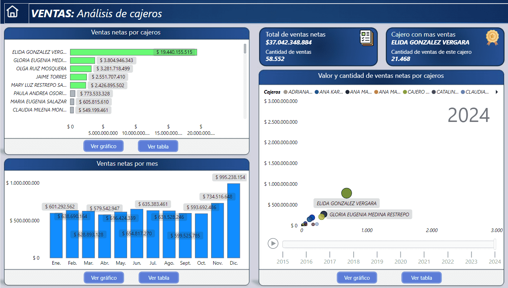
Task: Select the Abr. monthly sales bar
Action: pyautogui.click(x=104, y=236)
